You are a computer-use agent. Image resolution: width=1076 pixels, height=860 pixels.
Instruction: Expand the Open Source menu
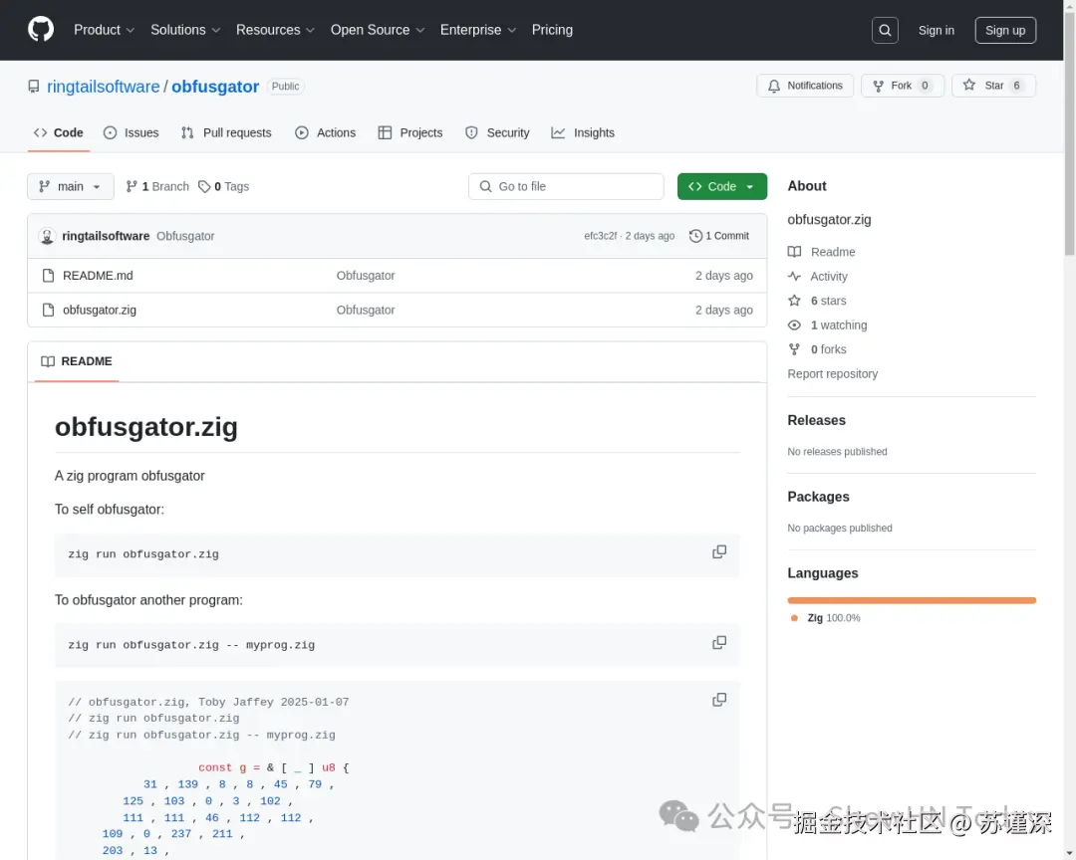click(378, 30)
